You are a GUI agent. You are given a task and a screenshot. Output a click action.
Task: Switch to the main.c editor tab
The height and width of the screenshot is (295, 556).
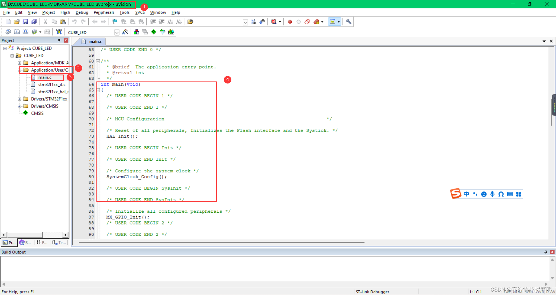(x=92, y=42)
